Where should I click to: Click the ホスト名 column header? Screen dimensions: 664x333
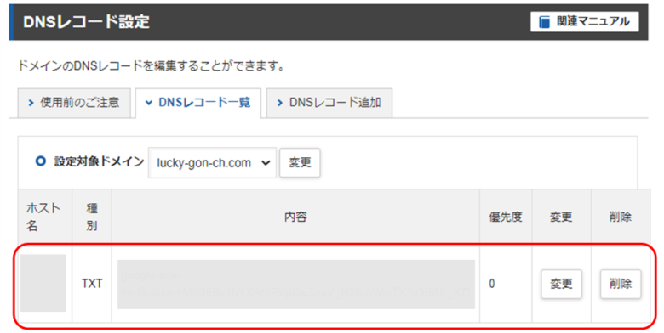tap(43, 217)
